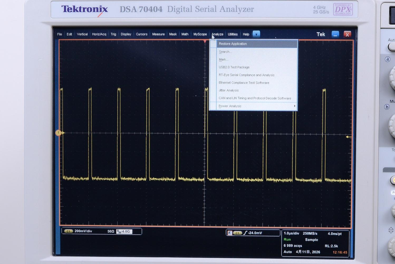
Task: Open the Cursors menu
Action: point(142,34)
